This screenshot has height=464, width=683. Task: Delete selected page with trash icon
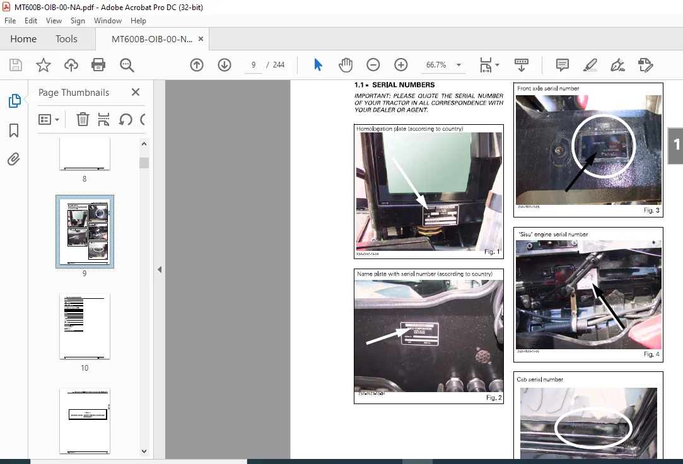(83, 119)
